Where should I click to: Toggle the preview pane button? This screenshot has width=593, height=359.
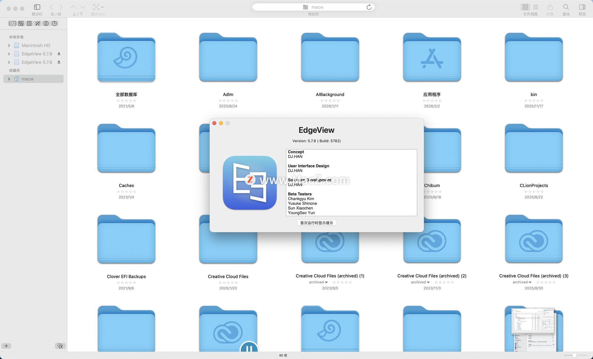coord(582,7)
